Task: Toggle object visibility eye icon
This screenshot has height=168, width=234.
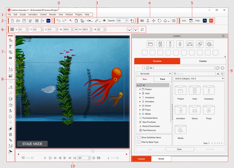Action: 104,21
